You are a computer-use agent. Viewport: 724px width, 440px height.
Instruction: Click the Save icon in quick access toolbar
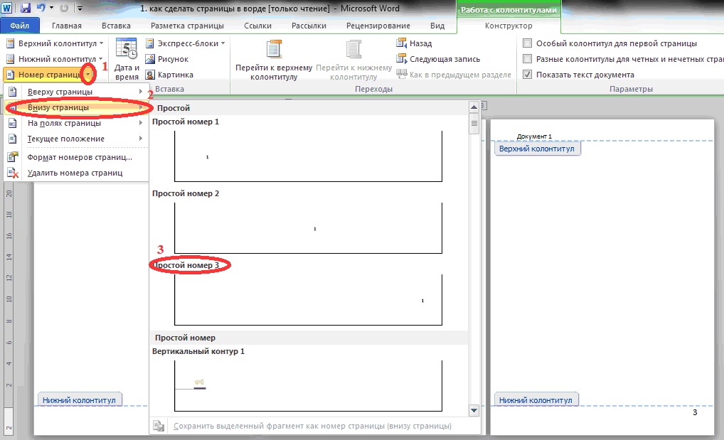click(x=25, y=8)
